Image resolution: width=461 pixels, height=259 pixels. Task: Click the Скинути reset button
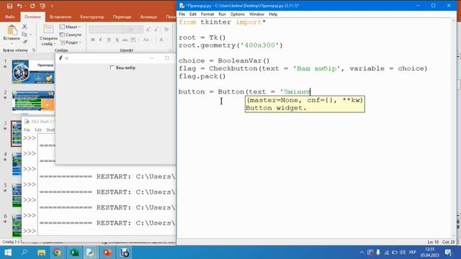[x=71, y=35]
